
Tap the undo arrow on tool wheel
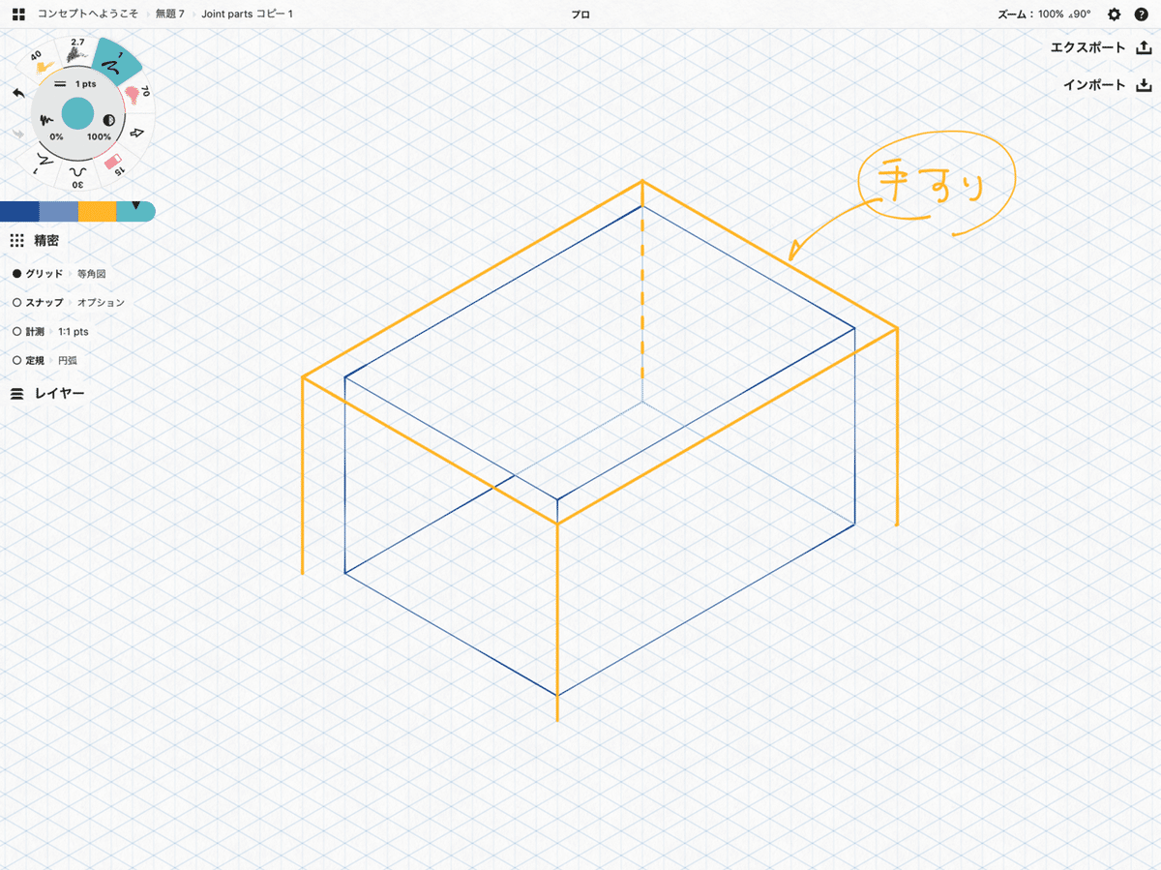coord(18,93)
